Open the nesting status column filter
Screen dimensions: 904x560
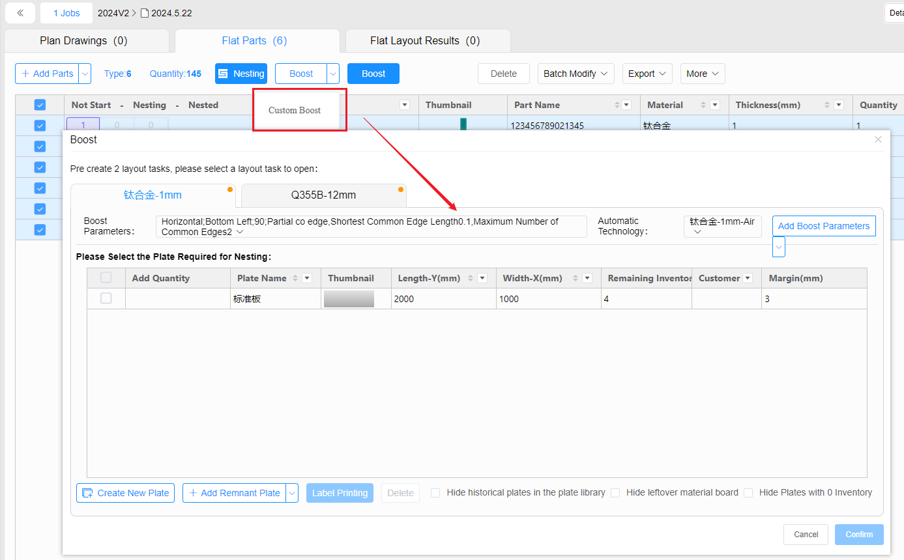click(x=405, y=105)
